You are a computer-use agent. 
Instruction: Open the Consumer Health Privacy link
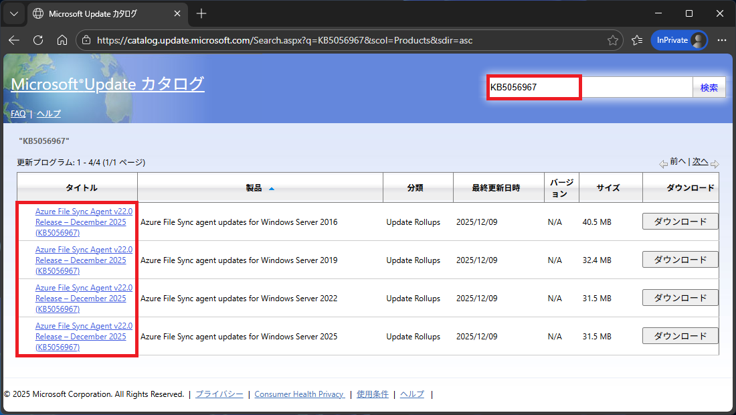tap(299, 394)
